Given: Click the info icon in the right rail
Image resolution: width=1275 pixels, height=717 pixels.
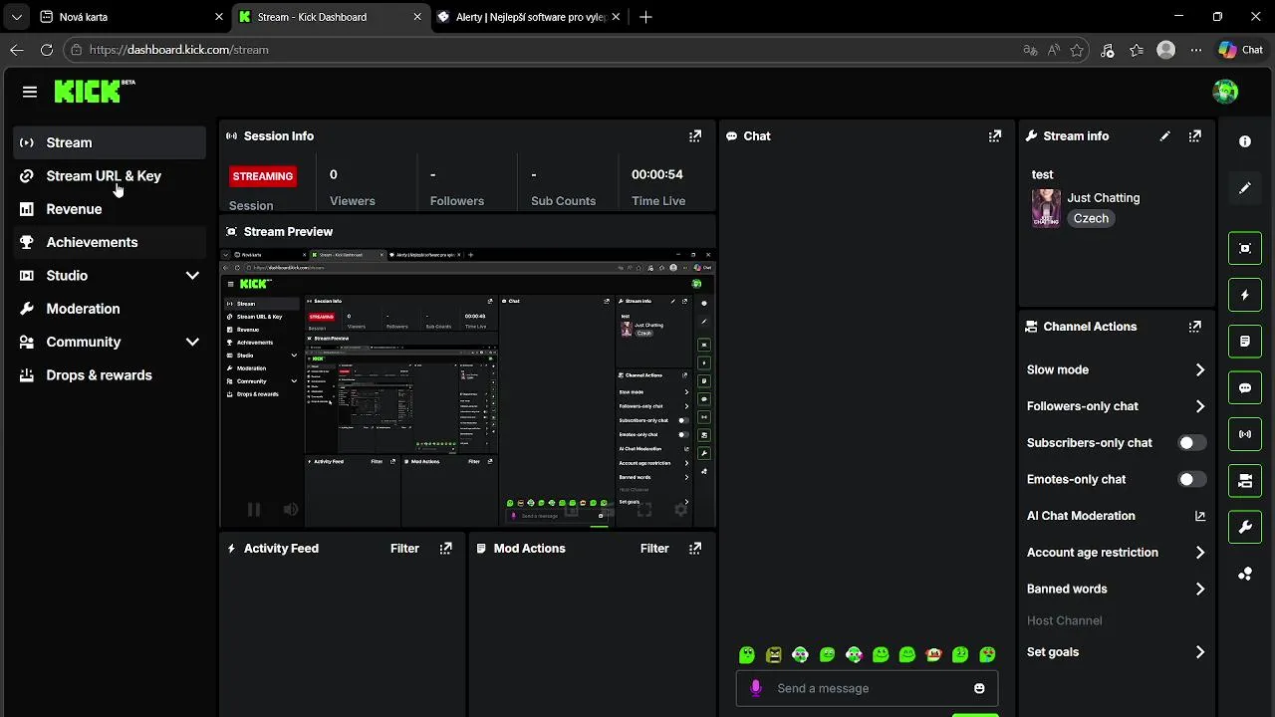Looking at the screenshot, I should (1245, 141).
